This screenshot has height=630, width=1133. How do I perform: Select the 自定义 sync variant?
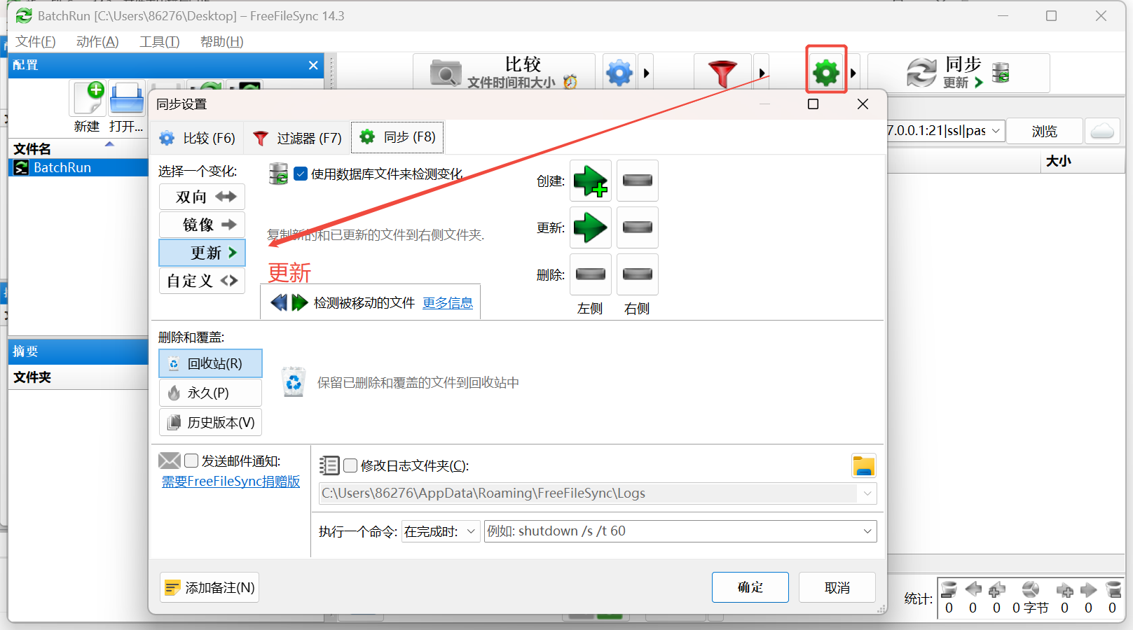[x=202, y=281]
